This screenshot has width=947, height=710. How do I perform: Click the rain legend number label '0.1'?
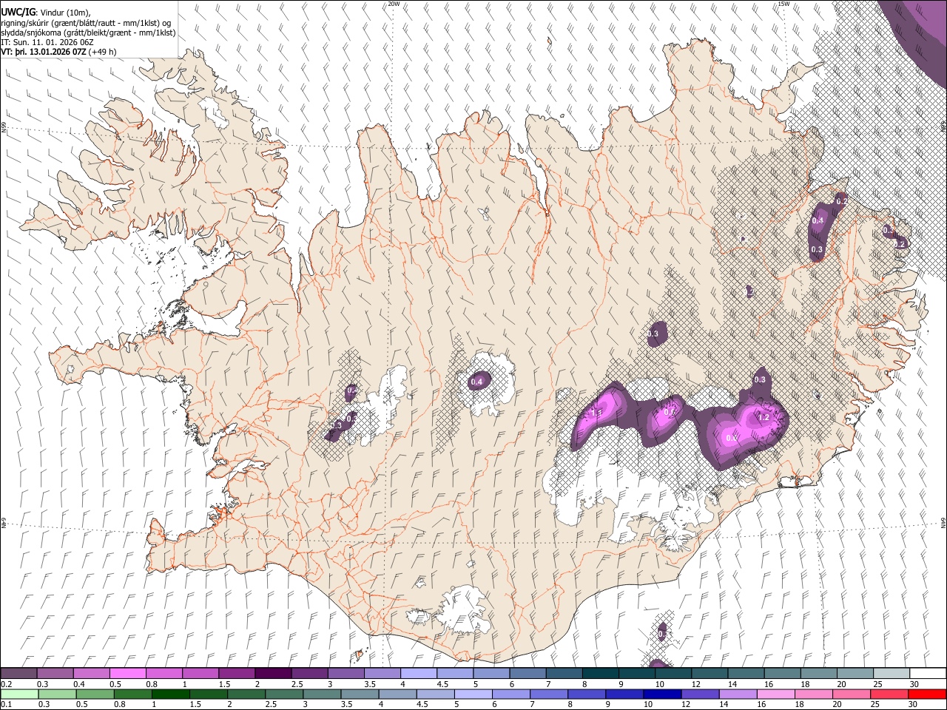click(x=6, y=705)
